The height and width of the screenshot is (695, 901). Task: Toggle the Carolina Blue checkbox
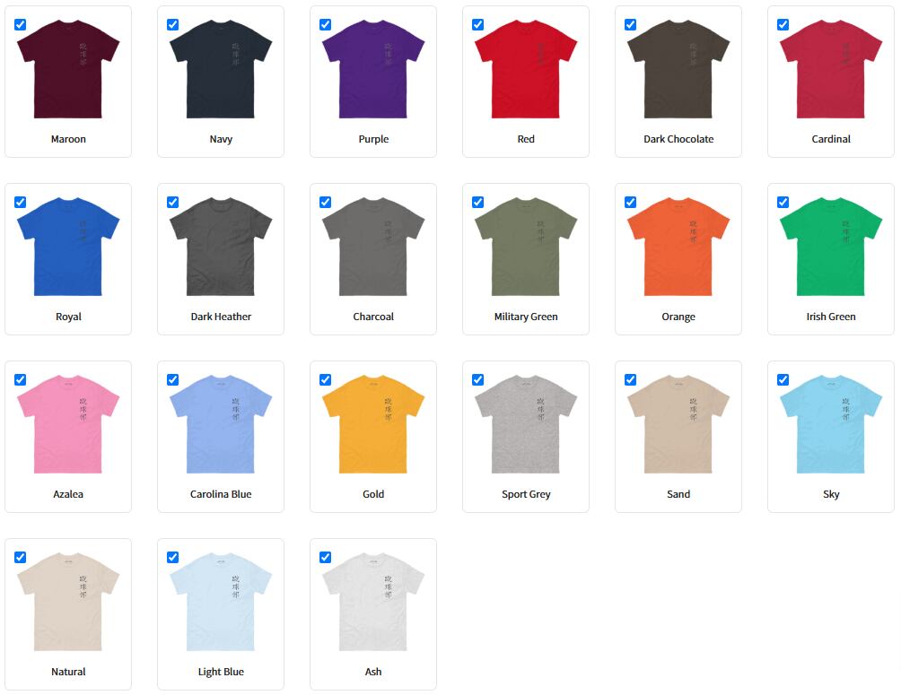tap(172, 379)
